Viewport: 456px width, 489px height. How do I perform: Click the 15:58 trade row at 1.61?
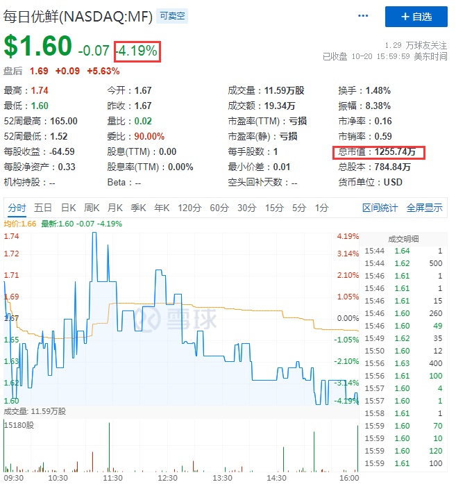403,413
